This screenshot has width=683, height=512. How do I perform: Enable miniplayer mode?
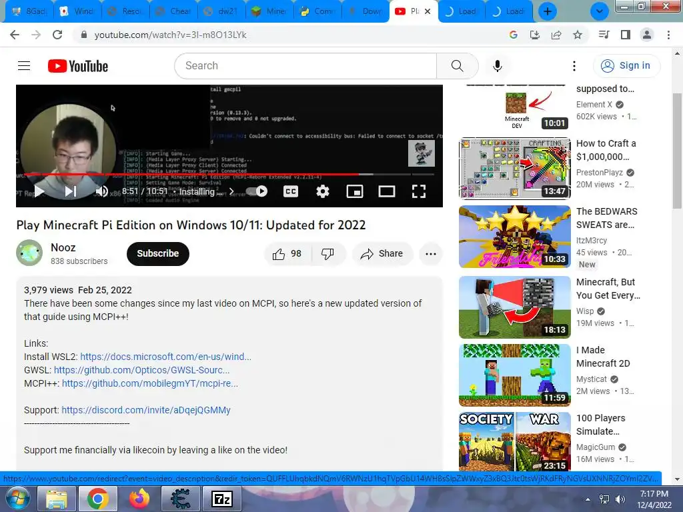click(355, 191)
